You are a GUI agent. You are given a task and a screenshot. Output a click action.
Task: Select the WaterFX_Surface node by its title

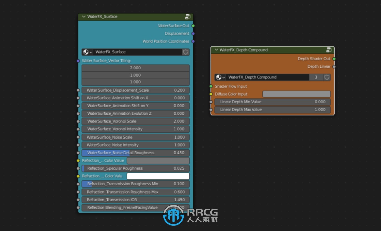(102, 17)
